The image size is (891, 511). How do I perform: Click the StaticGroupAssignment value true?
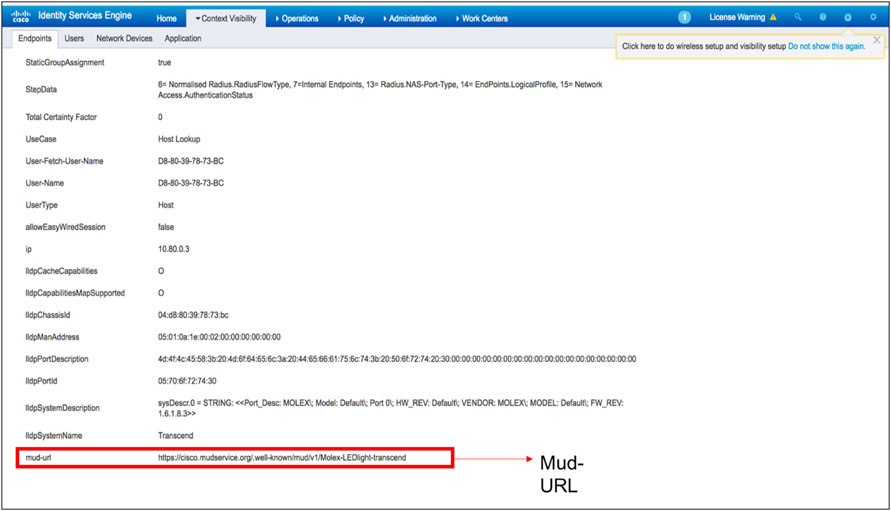pyautogui.click(x=164, y=62)
